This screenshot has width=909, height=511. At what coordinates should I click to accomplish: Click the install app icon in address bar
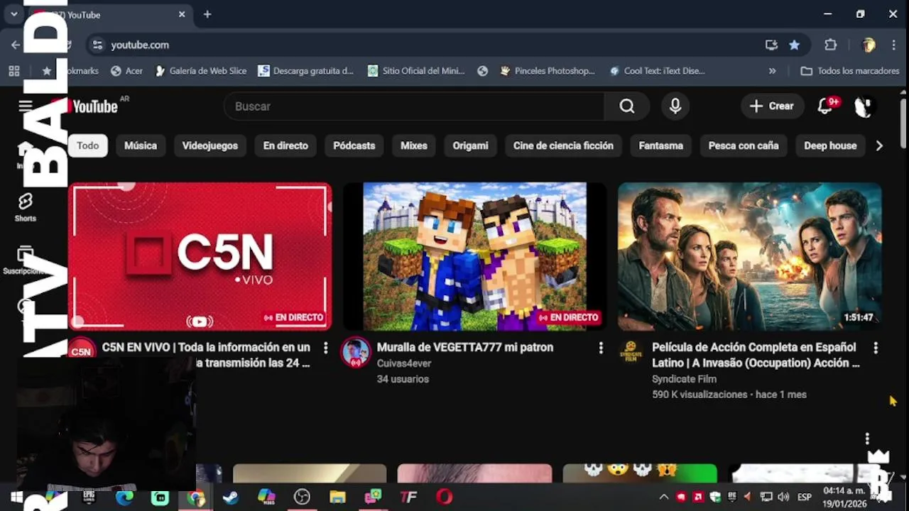[771, 45]
